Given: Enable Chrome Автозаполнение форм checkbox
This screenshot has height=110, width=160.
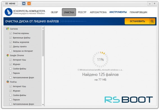Looking at the screenshot, I should (10, 77).
